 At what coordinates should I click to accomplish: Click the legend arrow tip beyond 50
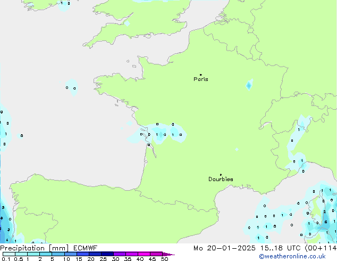click(168, 254)
